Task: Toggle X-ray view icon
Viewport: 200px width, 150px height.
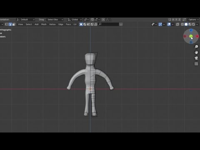Action: tap(177, 25)
